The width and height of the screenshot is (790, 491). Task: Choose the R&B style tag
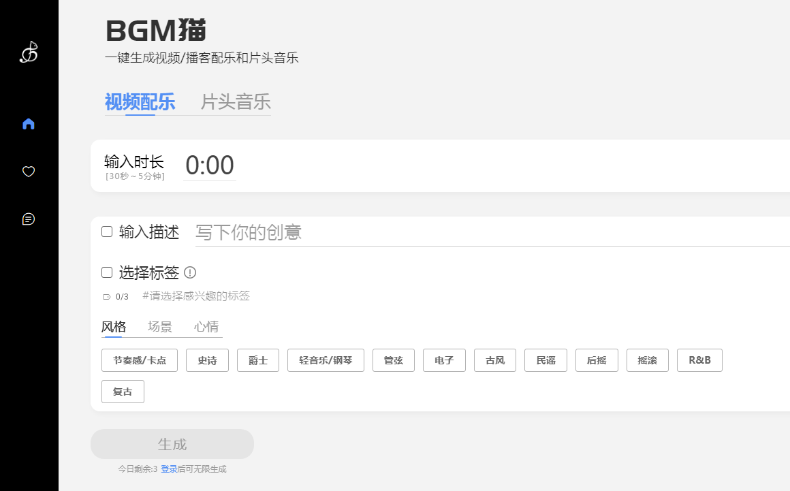coord(699,360)
